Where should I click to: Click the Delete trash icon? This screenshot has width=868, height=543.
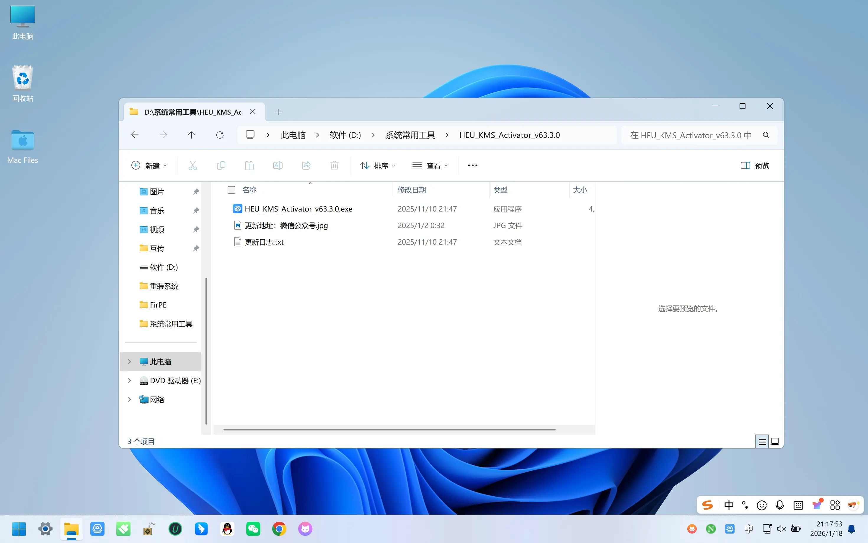point(335,165)
